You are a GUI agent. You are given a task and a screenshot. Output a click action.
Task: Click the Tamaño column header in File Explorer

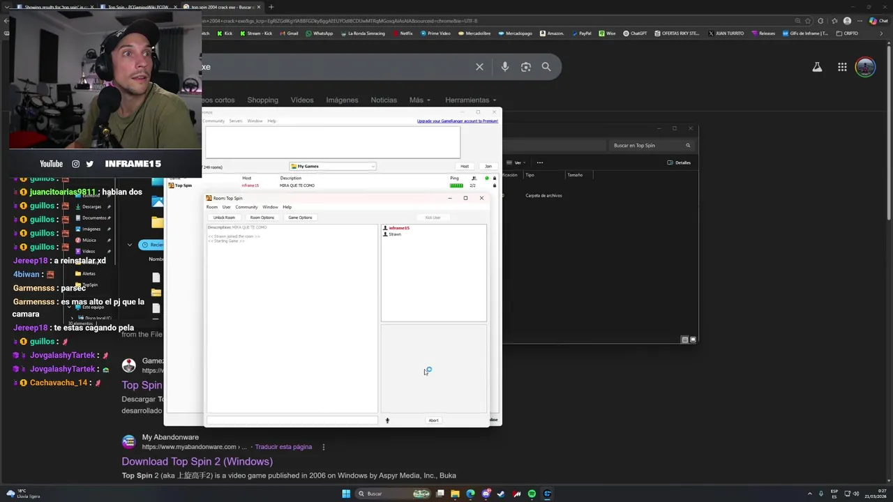coord(575,175)
